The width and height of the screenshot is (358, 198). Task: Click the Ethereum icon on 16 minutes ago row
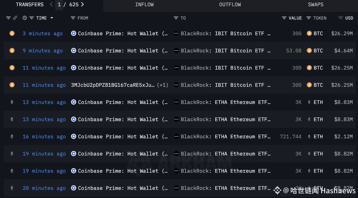pyautogui.click(x=12, y=136)
